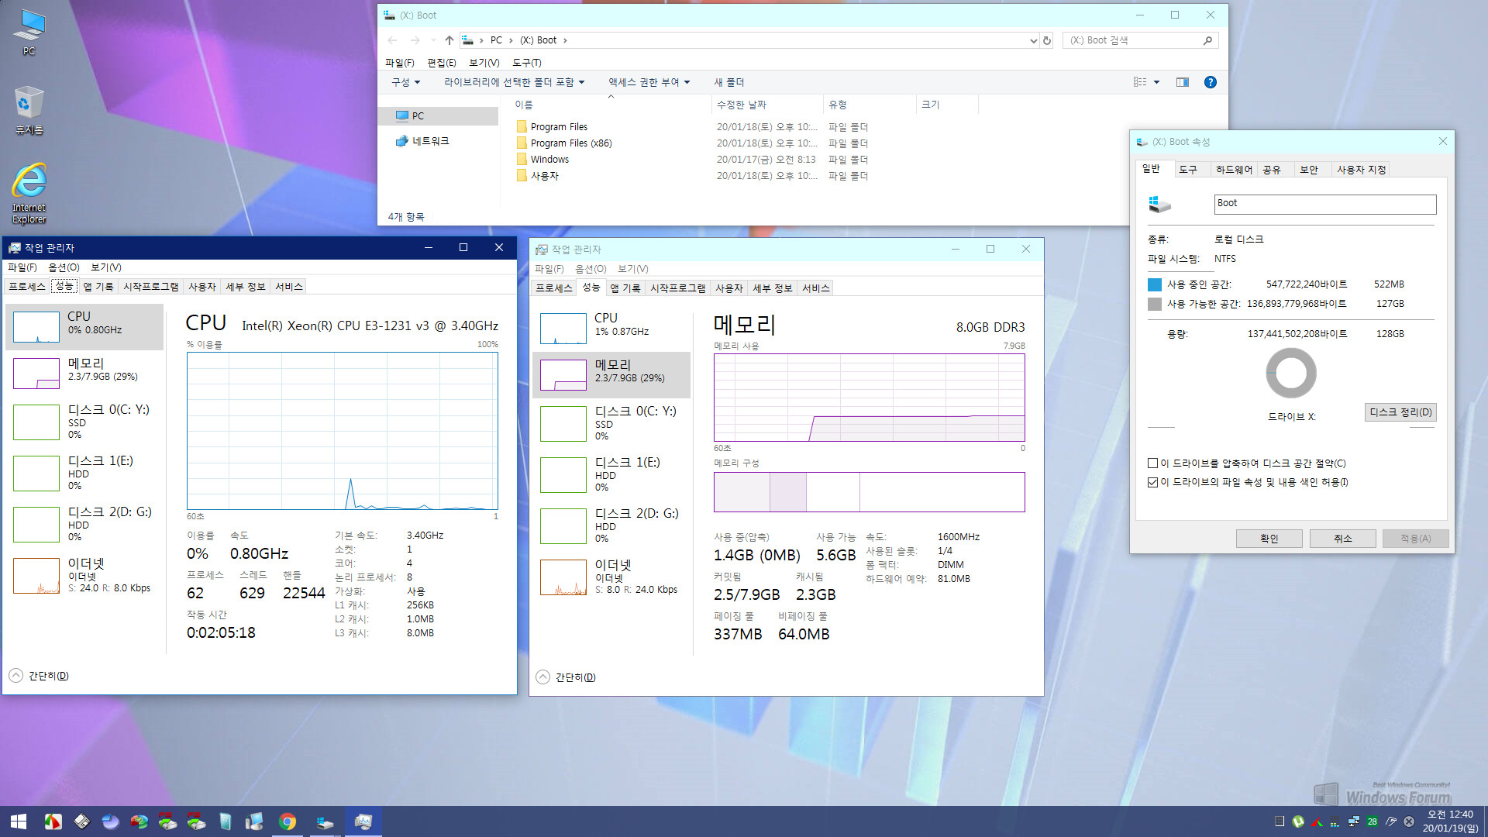Open 라이브러리에 선택한 폴더 포함 dropdown

515,82
